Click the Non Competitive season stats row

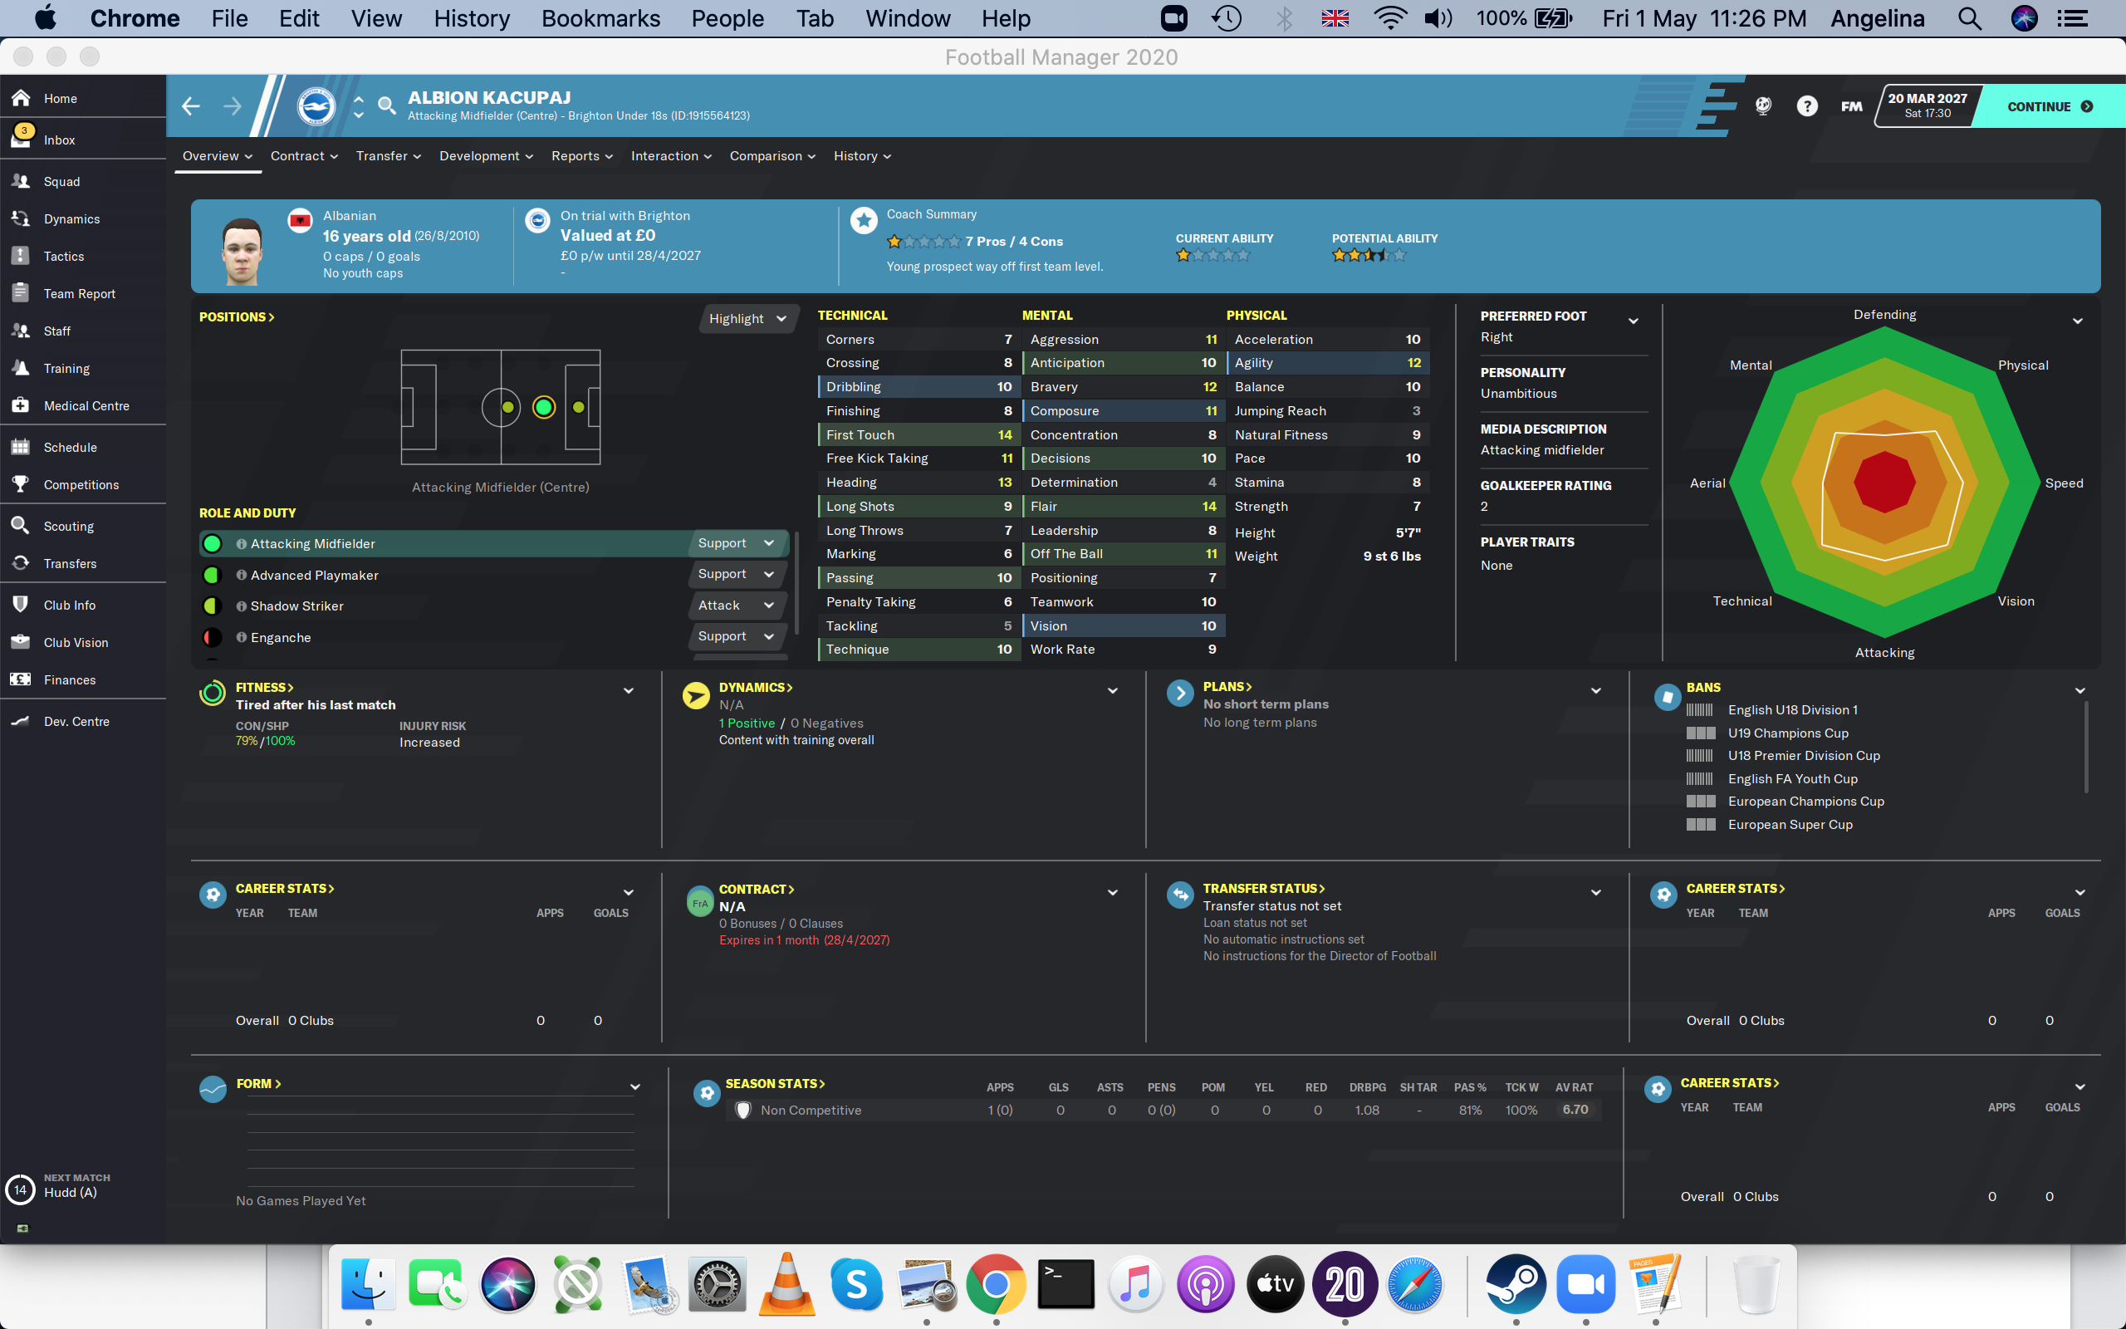1163,1111
